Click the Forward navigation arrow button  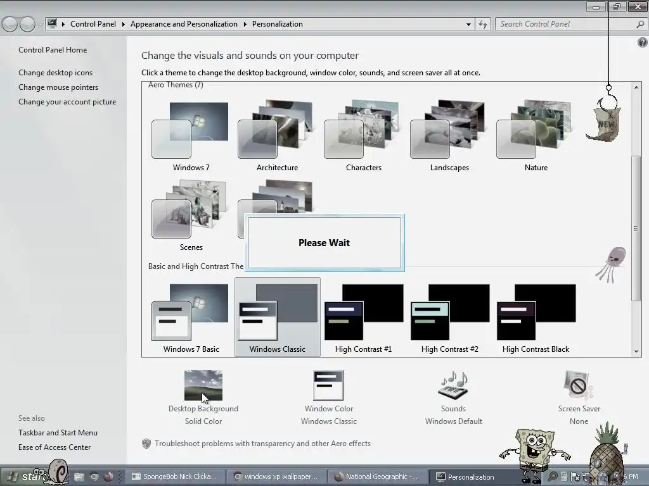pyautogui.click(x=27, y=25)
